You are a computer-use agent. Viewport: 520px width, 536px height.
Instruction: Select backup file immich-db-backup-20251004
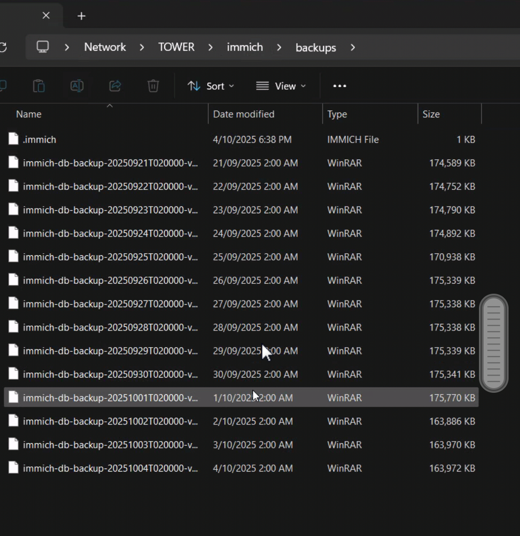[110, 468]
